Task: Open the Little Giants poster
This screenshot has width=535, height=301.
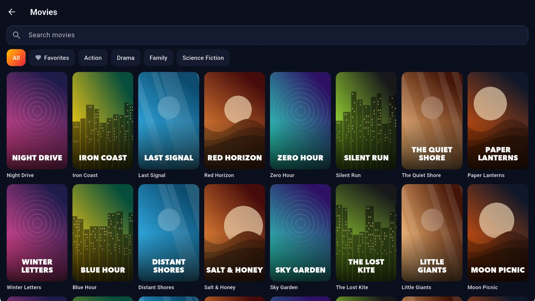Action: coord(432,233)
